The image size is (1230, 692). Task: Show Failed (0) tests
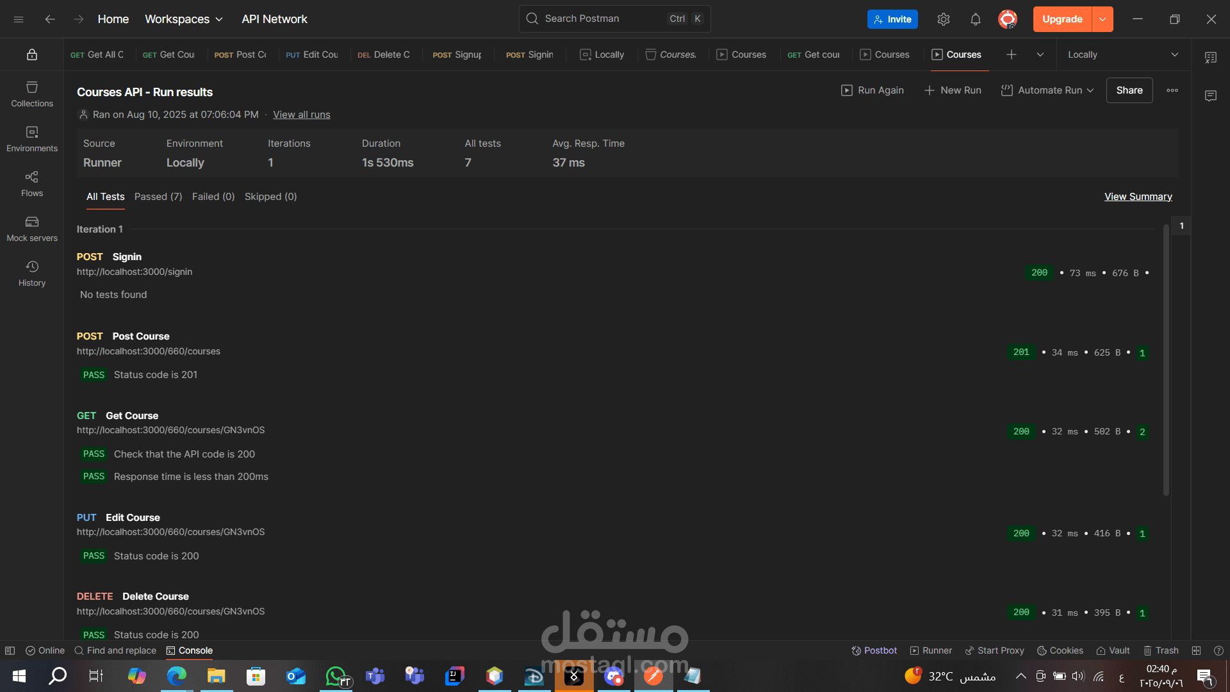tap(213, 197)
